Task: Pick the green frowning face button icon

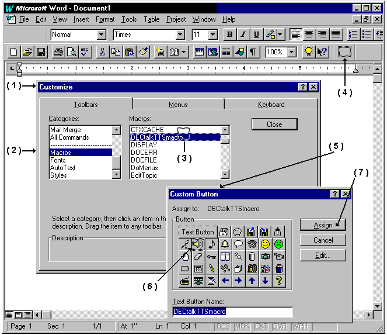Action: (278, 244)
